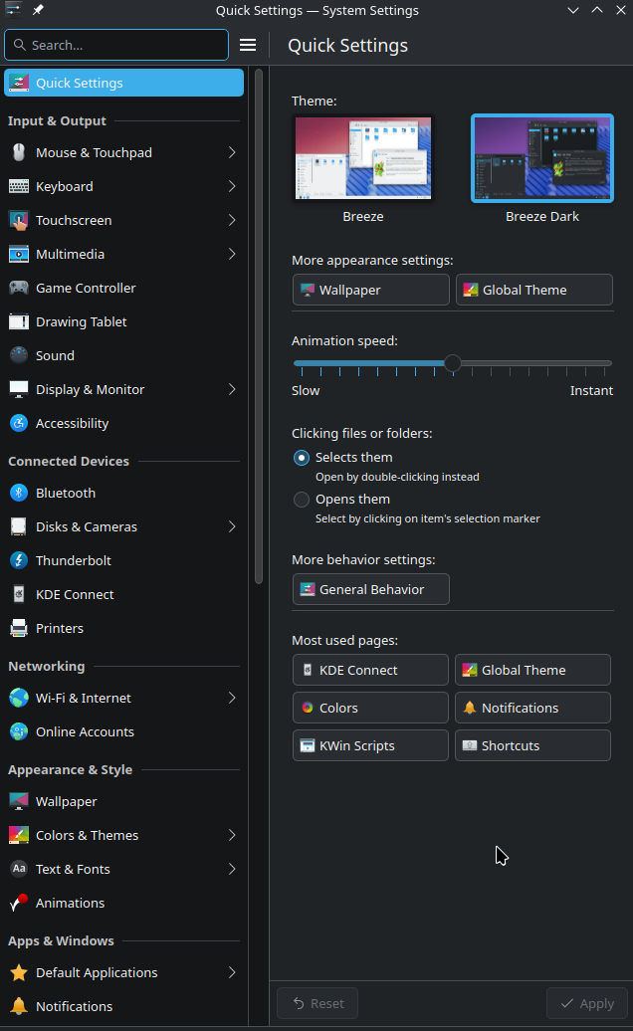The width and height of the screenshot is (633, 1031).
Task: Click the Colors & Themes icon
Action: (18, 836)
